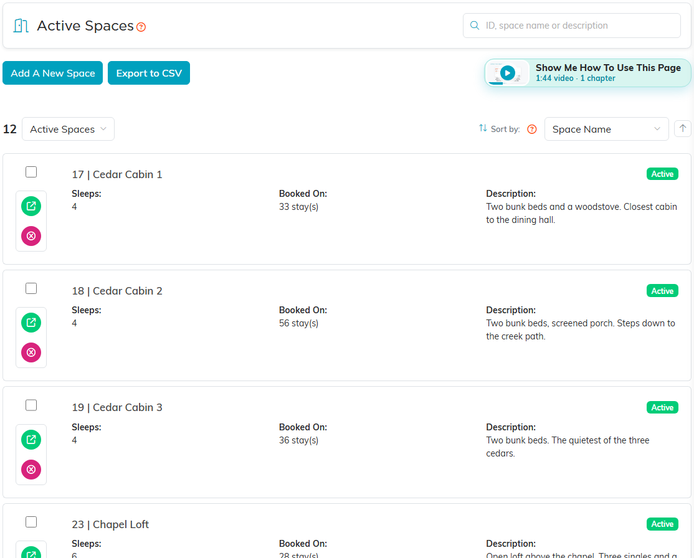Click the '17 | Cedar Cabin 1' title
This screenshot has height=558, width=694.
(117, 174)
